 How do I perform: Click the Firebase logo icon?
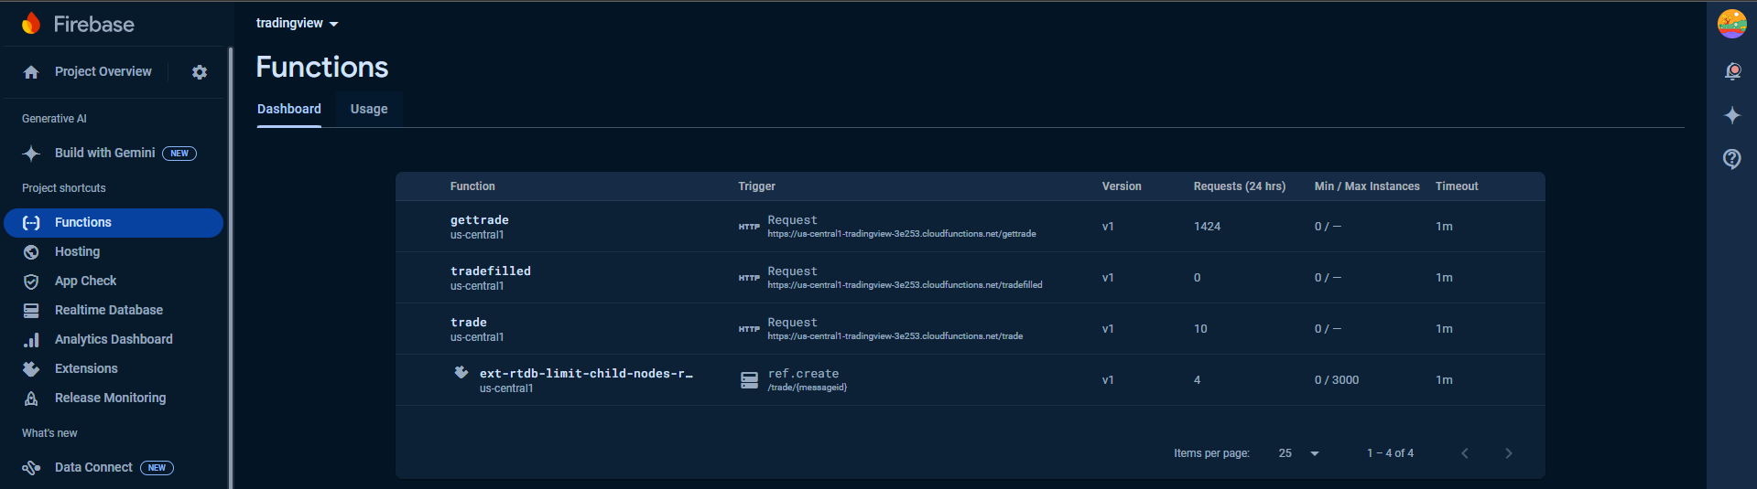pyautogui.click(x=31, y=24)
